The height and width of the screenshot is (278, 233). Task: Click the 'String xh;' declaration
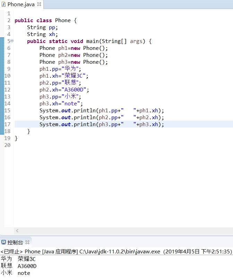coord(42,34)
